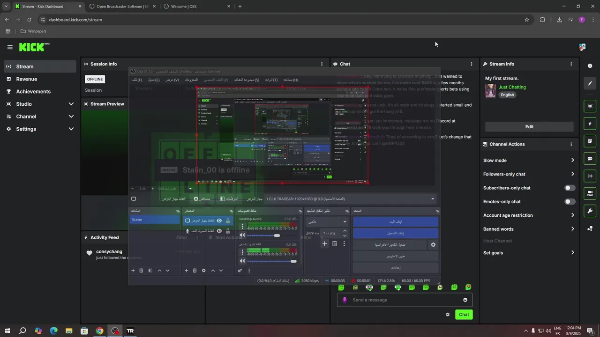Bookmark this page with the star icon

click(x=527, y=20)
